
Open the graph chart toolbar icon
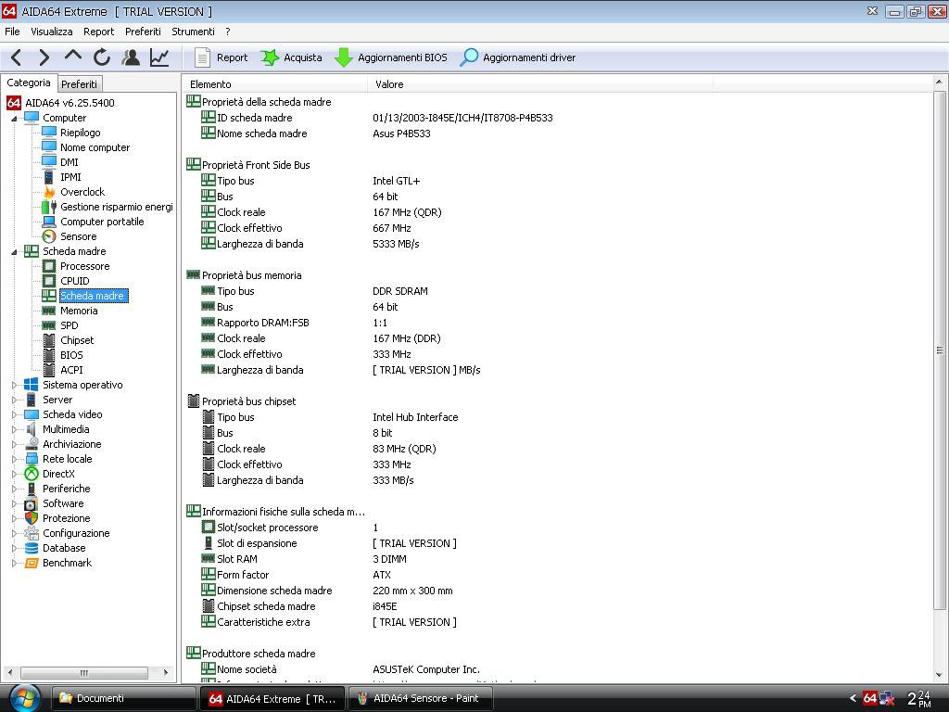(159, 57)
